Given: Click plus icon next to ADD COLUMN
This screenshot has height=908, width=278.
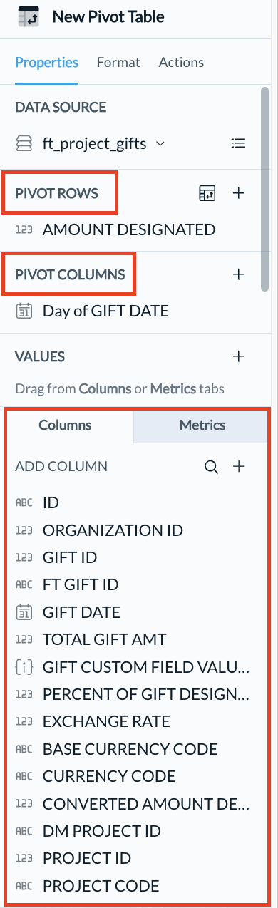Looking at the screenshot, I should coord(239,467).
